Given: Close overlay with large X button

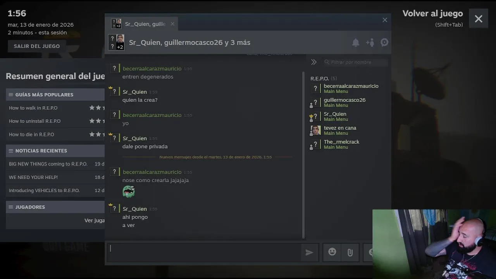Looking at the screenshot, I should click(x=479, y=19).
